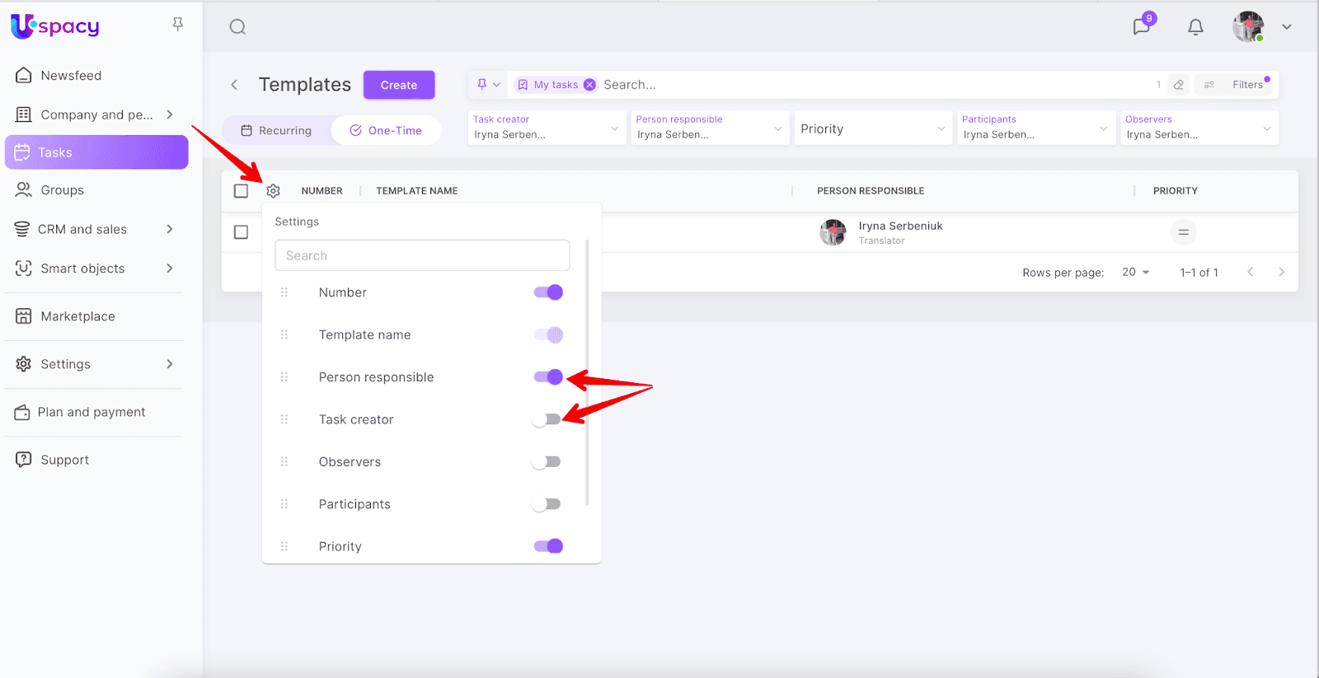This screenshot has width=1319, height=678.
Task: Open Marketplace from the sidebar
Action: tap(77, 316)
